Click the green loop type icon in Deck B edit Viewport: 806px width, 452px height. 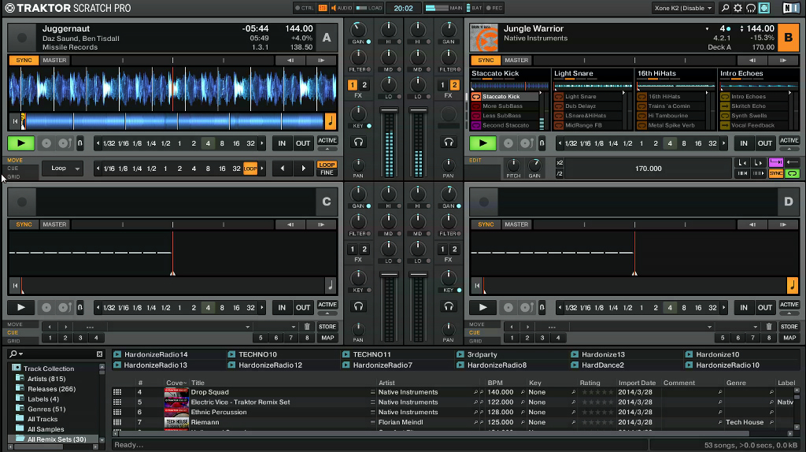792,174
